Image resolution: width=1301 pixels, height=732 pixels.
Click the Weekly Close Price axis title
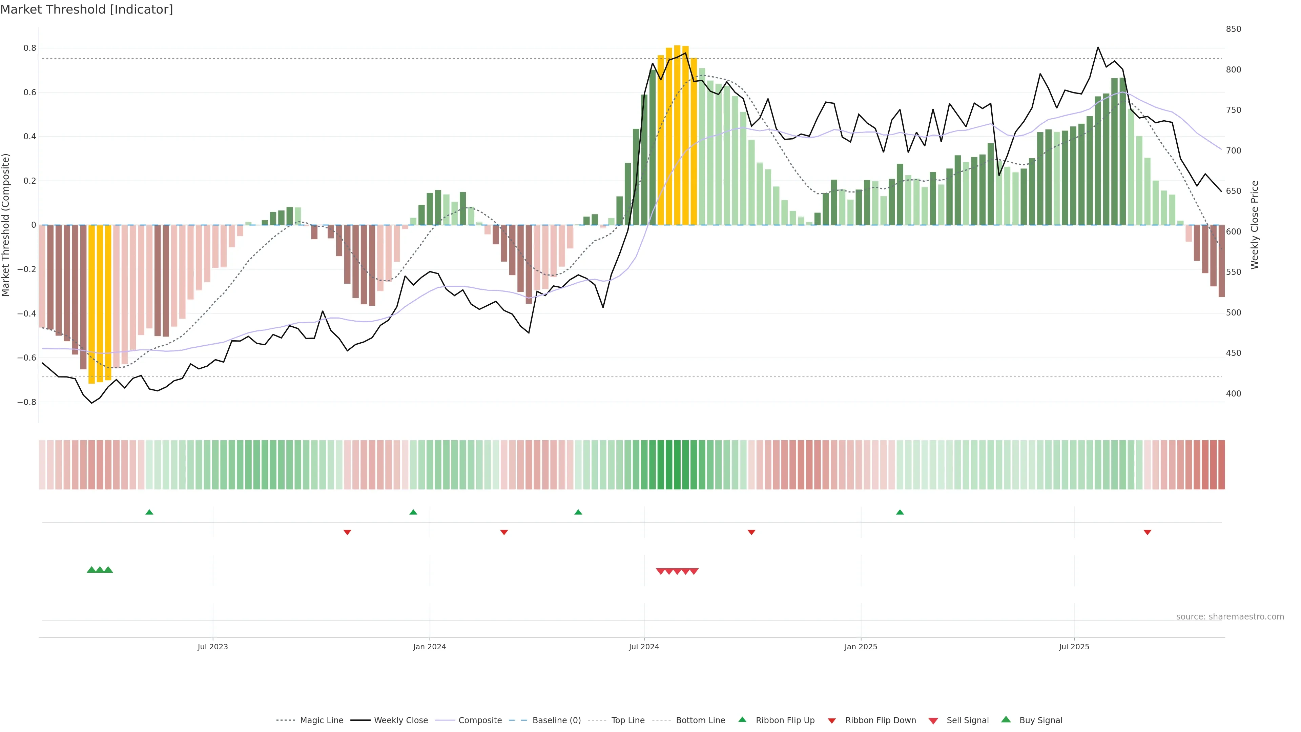pos(1255,225)
